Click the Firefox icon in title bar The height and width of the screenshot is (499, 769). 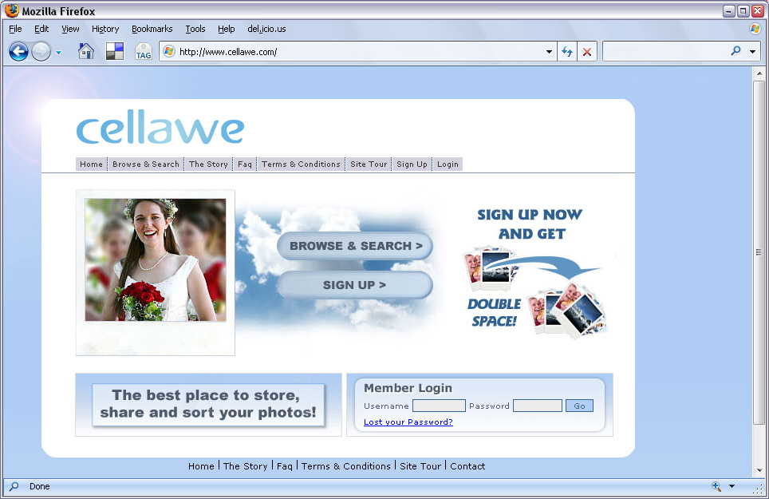12,10
